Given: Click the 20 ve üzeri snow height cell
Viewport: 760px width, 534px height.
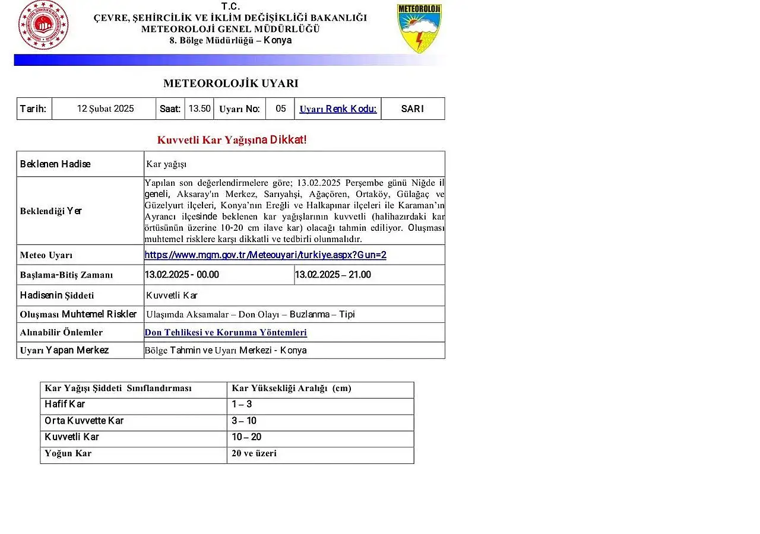Looking at the screenshot, I should tap(254, 454).
